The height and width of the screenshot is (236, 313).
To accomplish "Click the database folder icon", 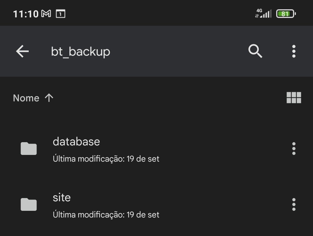I will coord(29,149).
